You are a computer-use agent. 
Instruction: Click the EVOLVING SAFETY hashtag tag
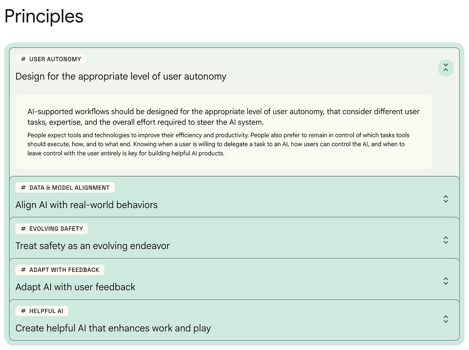(x=52, y=229)
